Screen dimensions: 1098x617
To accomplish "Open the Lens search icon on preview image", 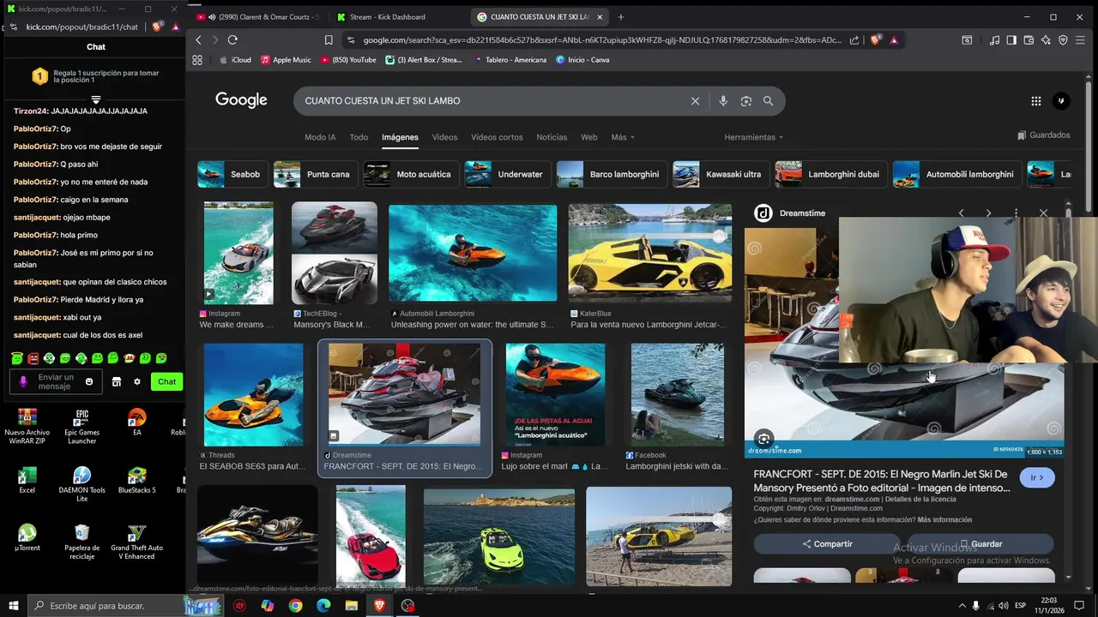I will click(x=763, y=439).
